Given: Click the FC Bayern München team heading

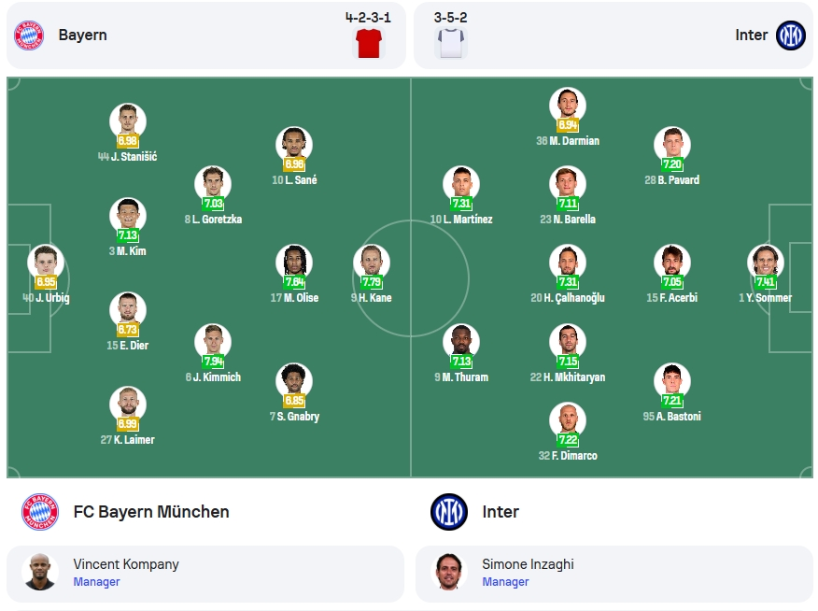Looking at the screenshot, I should [151, 512].
